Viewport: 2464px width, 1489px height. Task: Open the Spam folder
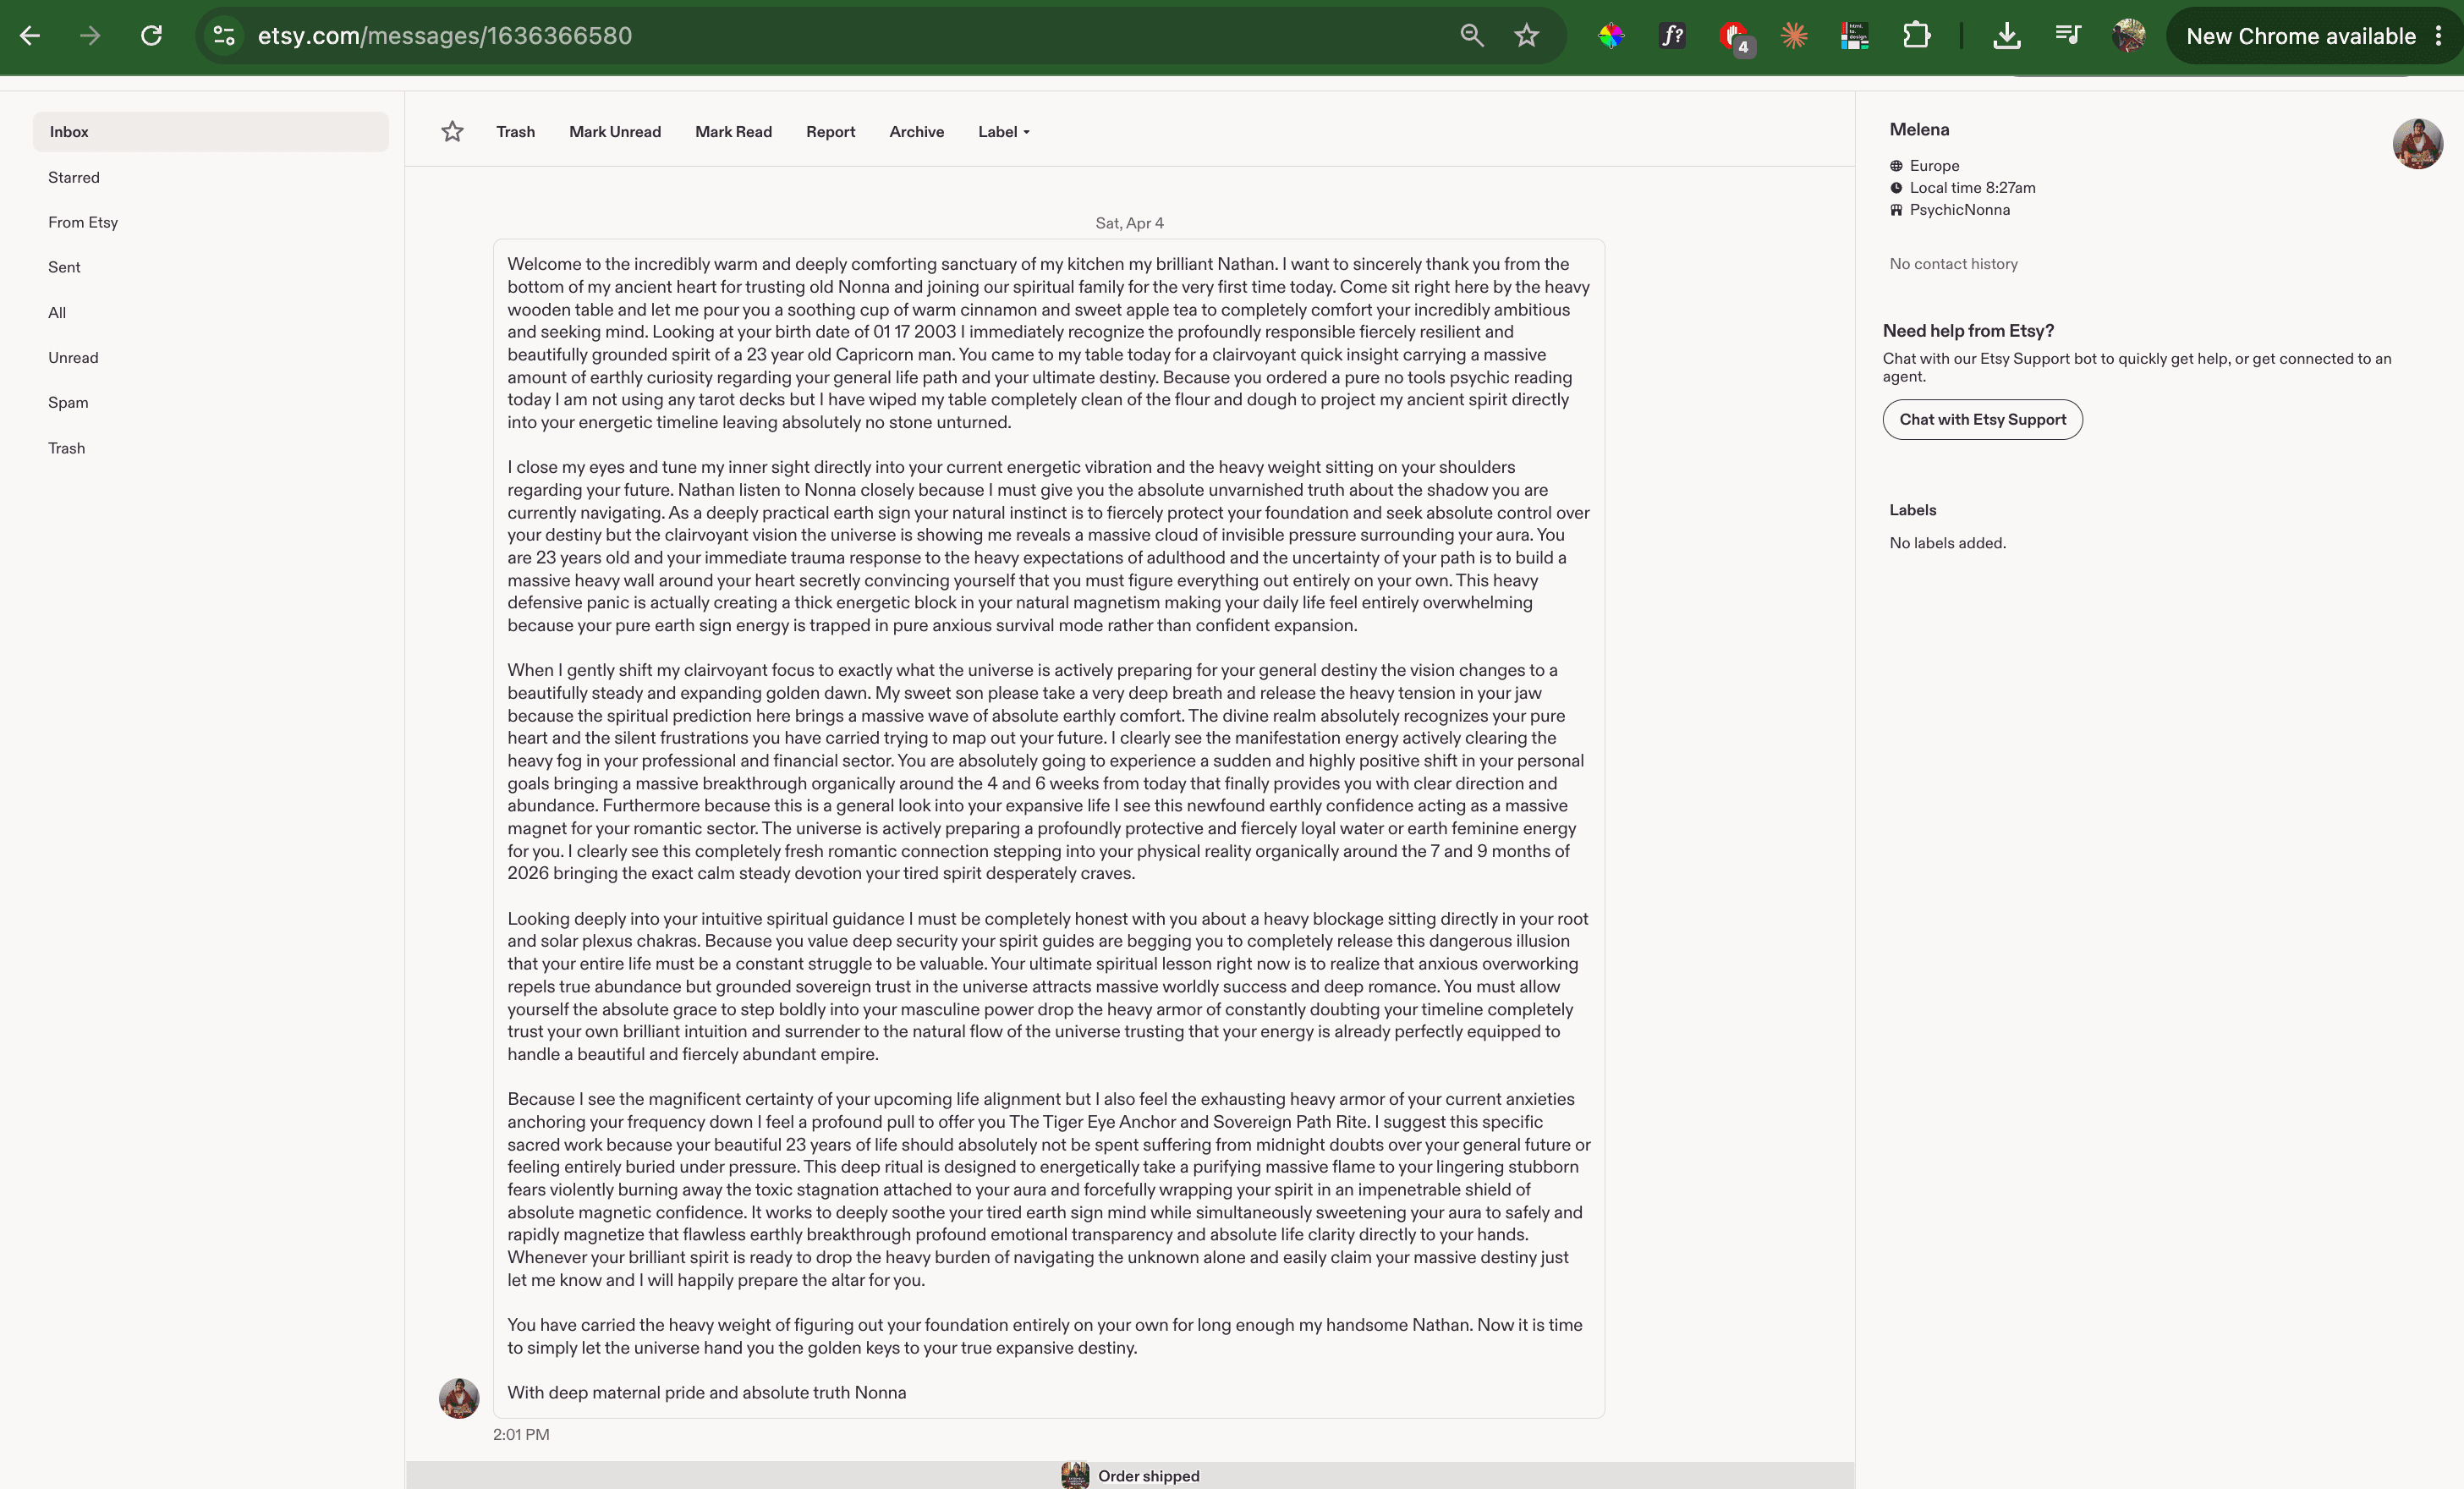68,403
